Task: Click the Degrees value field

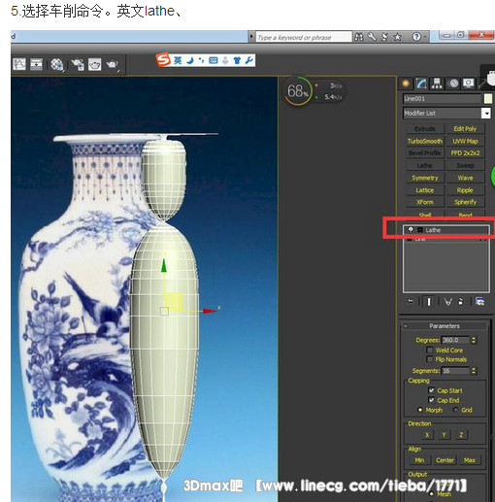Action: [455, 340]
